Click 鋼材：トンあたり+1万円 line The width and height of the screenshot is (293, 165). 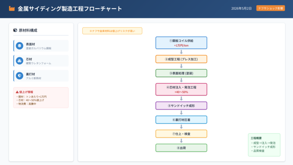pos(31,97)
